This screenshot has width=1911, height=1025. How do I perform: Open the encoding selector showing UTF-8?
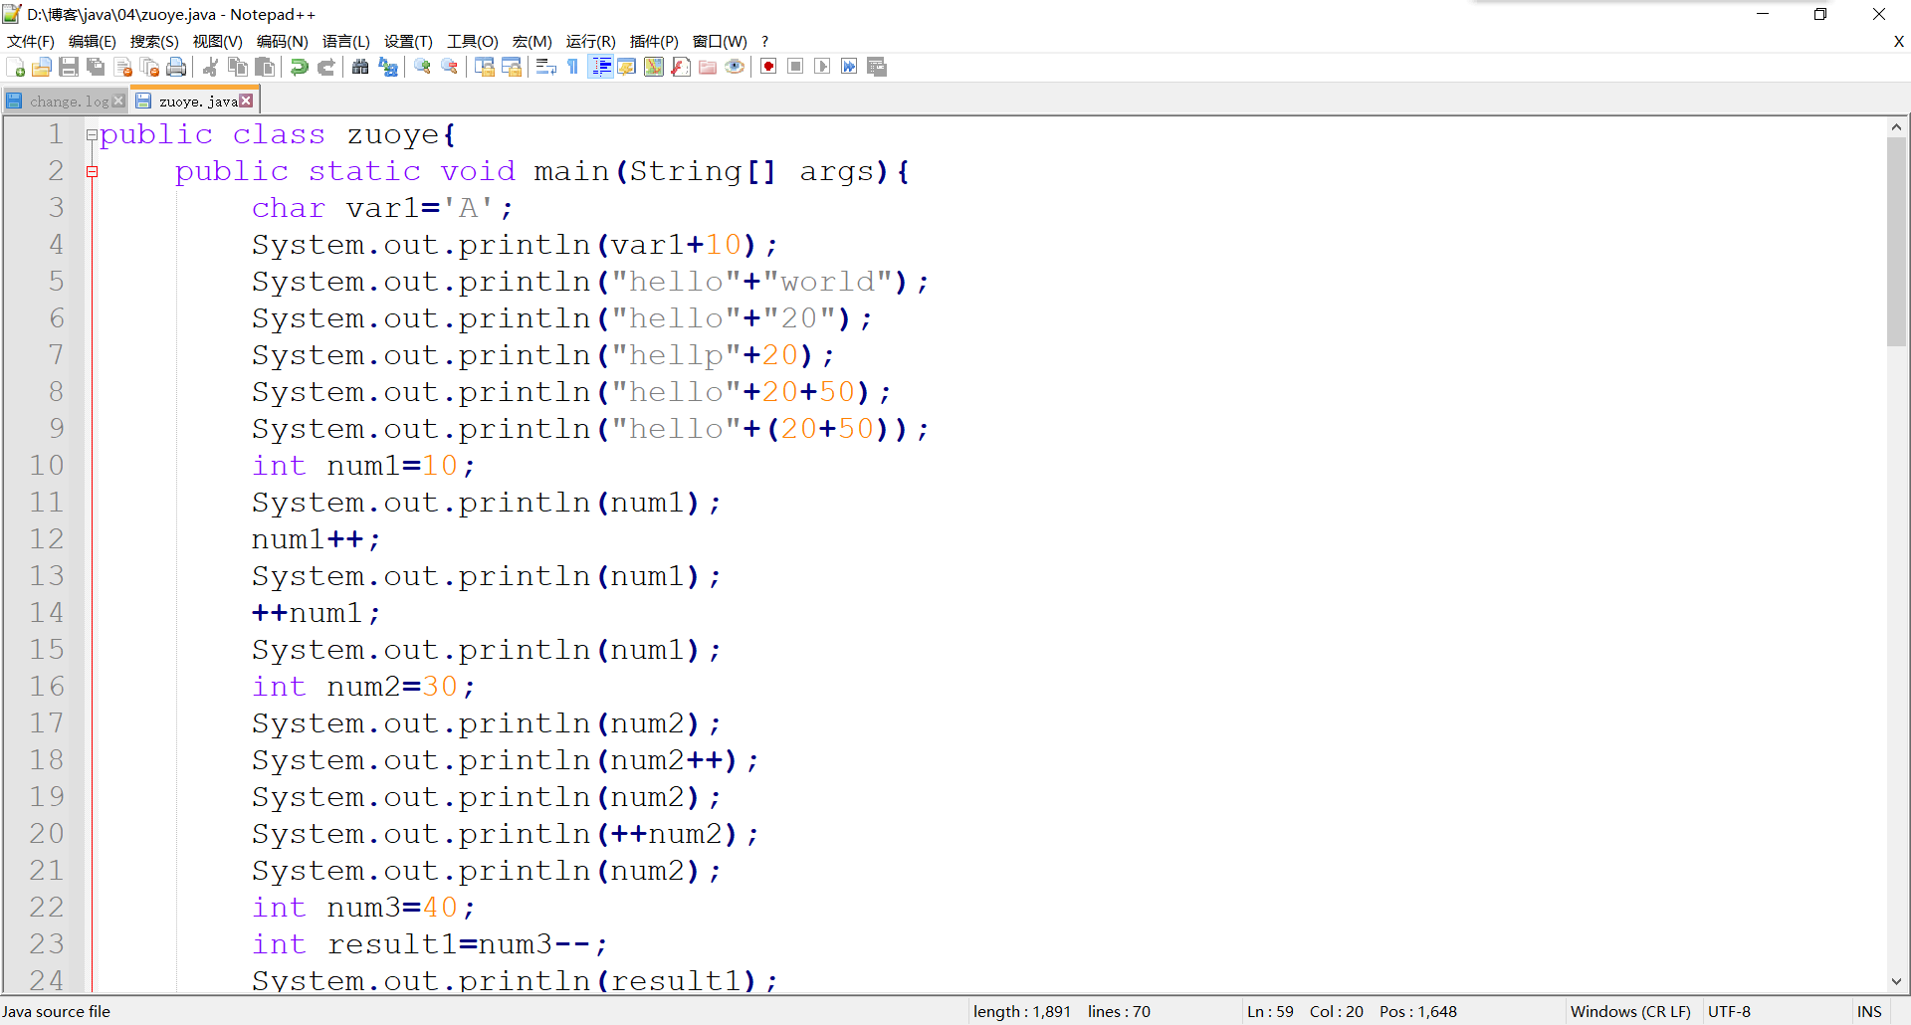1729,1011
